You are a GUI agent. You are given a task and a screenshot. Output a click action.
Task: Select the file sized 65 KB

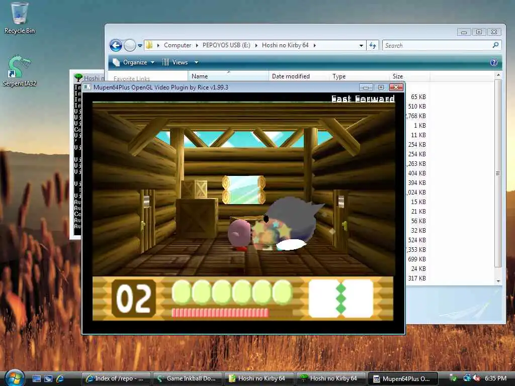(418, 97)
